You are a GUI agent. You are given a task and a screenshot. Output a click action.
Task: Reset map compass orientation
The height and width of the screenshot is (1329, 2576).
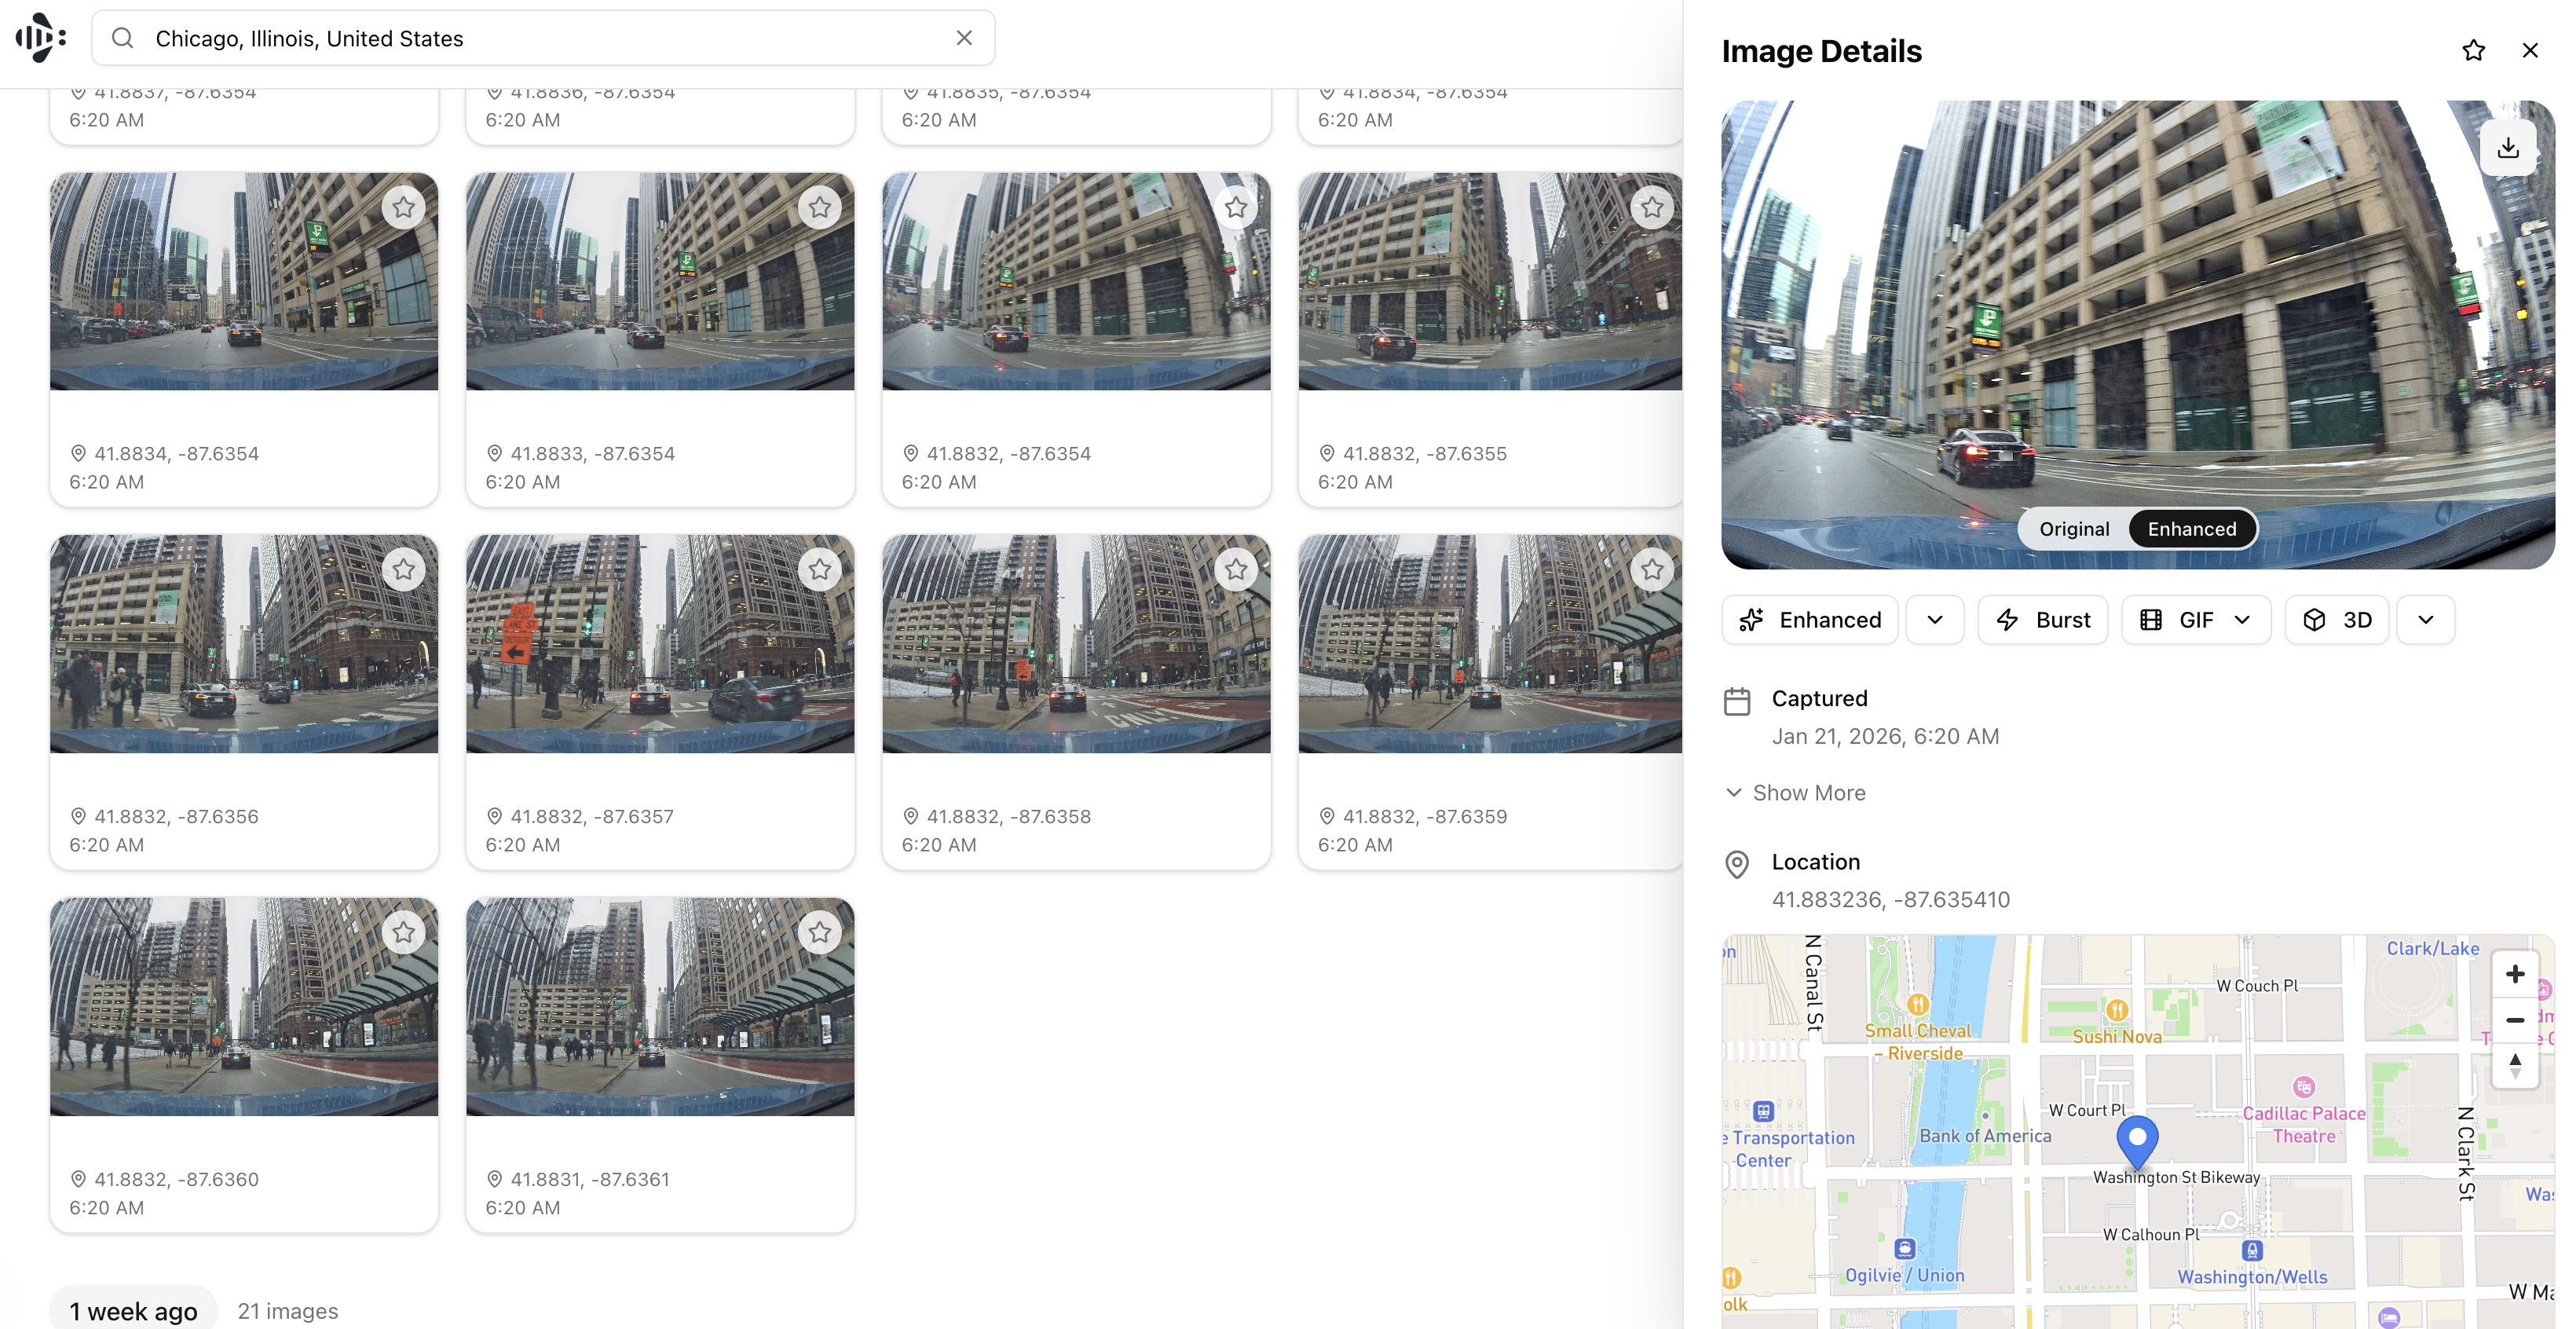(x=2514, y=1065)
